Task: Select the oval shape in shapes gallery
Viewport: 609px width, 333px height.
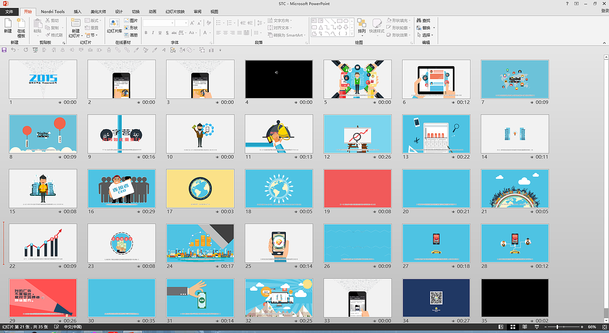Action: pyautogui.click(x=346, y=21)
